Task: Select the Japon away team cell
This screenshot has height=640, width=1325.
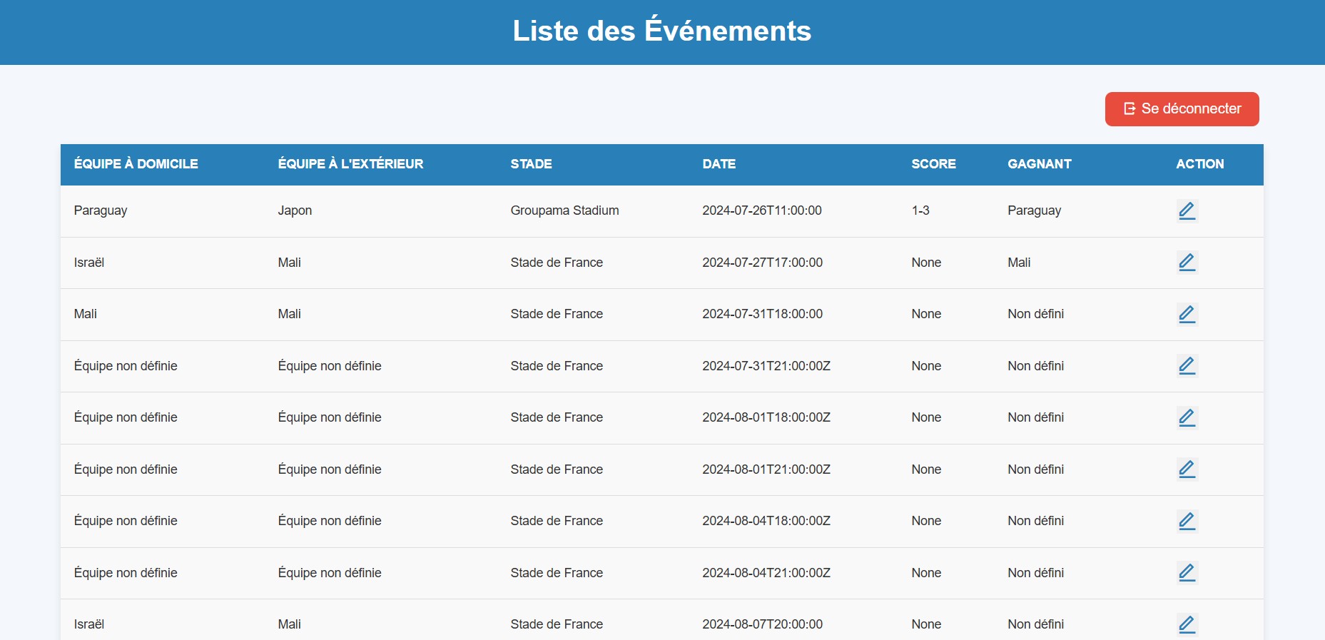Action: tap(295, 210)
